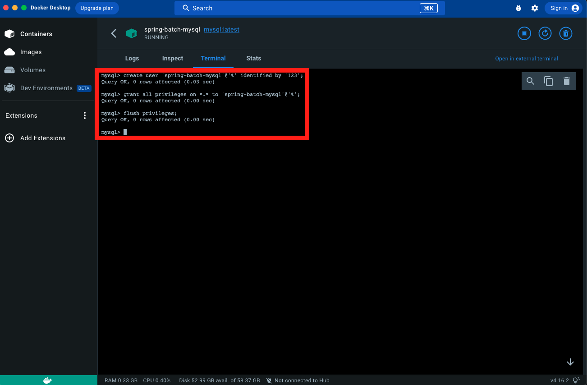Open the mysql:latest image link
This screenshot has width=587, height=385.
(221, 29)
